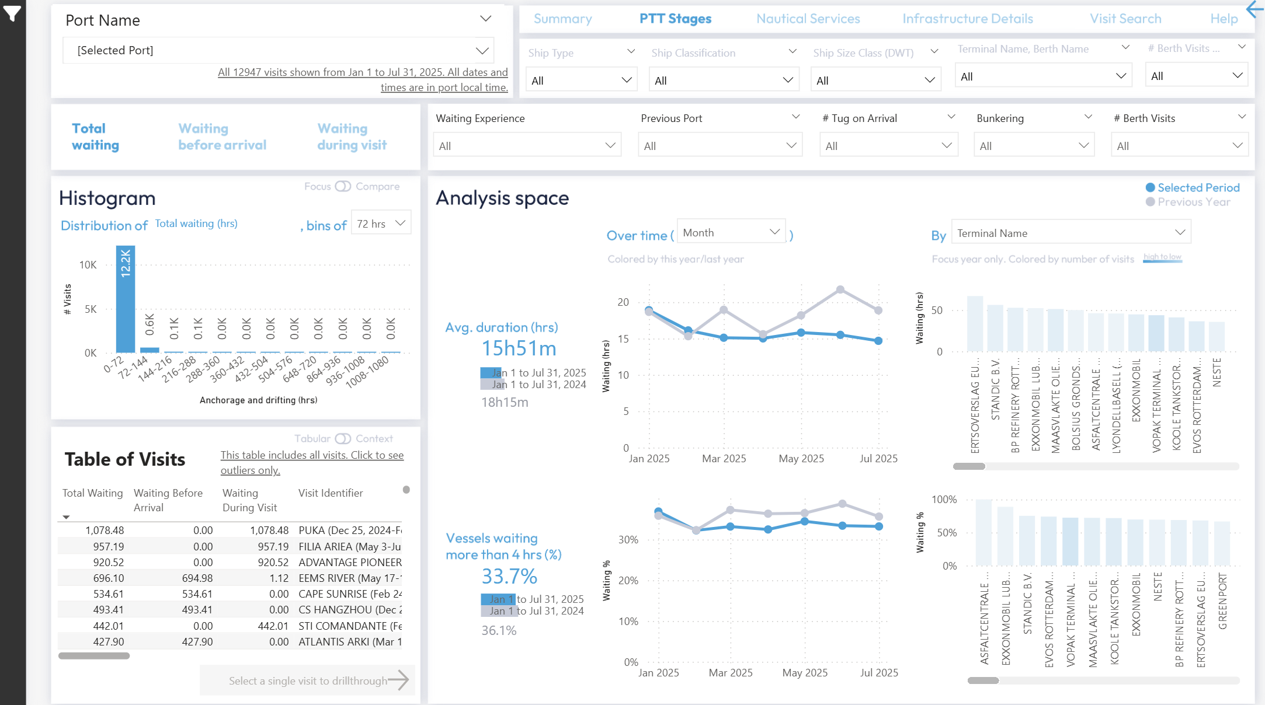Click the sort arrow under Total Waiting column
1265x705 pixels.
66,517
